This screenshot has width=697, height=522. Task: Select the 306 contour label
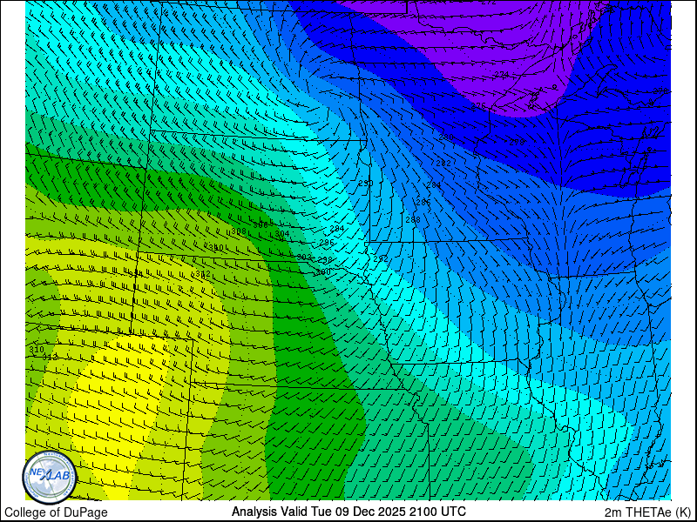tap(261, 225)
